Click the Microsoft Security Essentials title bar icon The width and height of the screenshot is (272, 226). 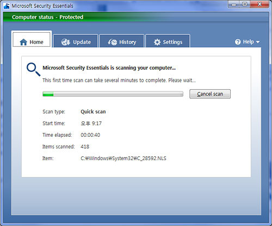7,6
